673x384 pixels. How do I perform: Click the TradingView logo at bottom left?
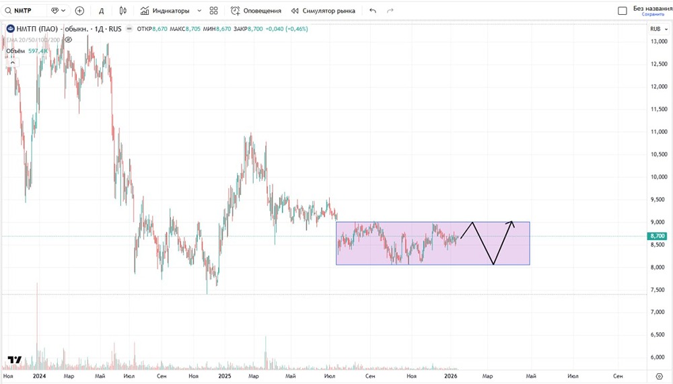[15, 360]
